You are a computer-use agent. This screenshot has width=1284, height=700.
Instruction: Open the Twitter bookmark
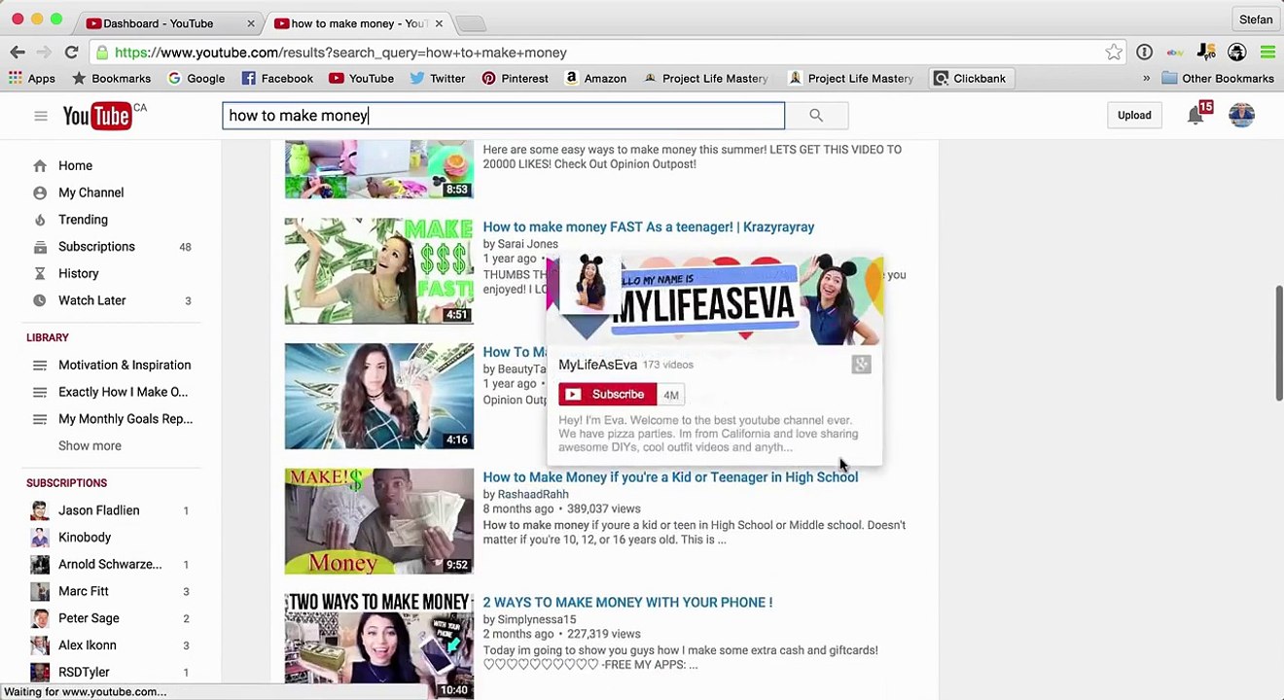click(438, 79)
